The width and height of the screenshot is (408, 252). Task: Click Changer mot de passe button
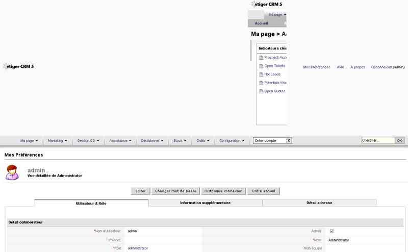pyautogui.click(x=175, y=191)
